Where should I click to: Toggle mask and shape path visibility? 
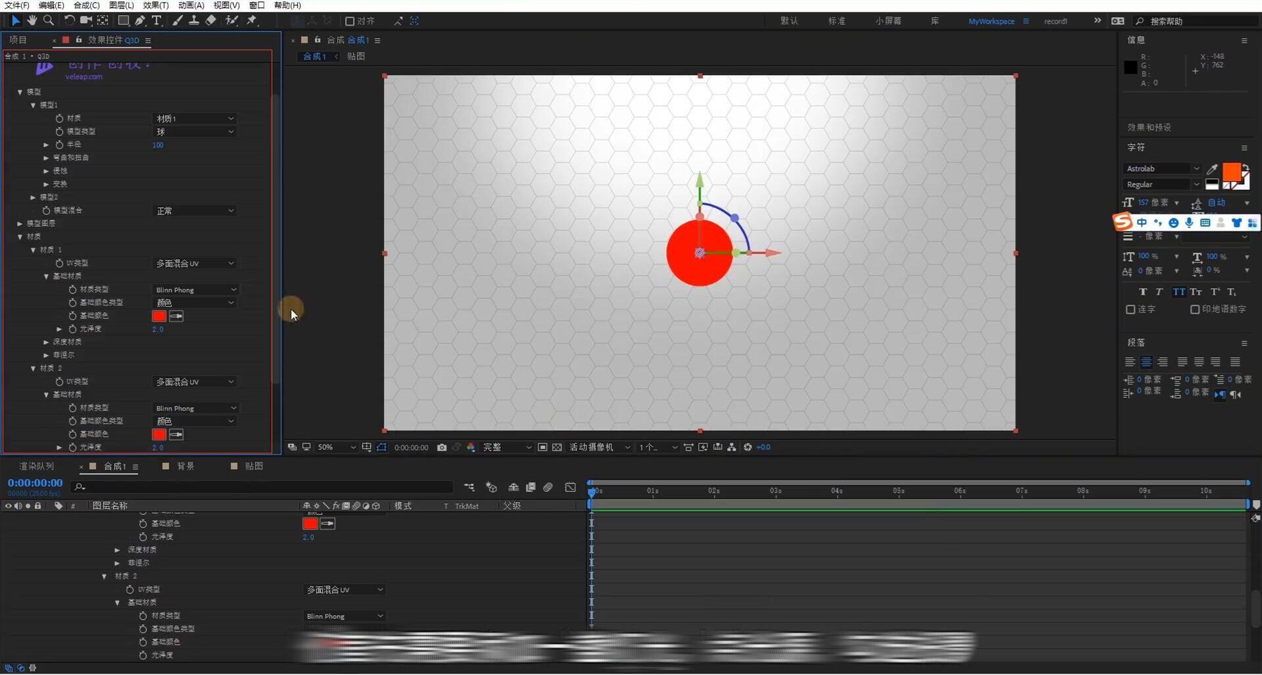coord(381,447)
